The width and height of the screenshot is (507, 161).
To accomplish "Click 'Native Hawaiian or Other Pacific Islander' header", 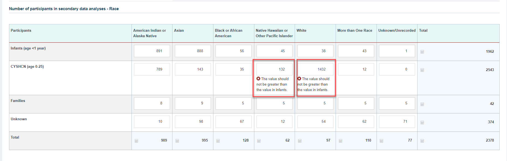I will tap(274, 33).
